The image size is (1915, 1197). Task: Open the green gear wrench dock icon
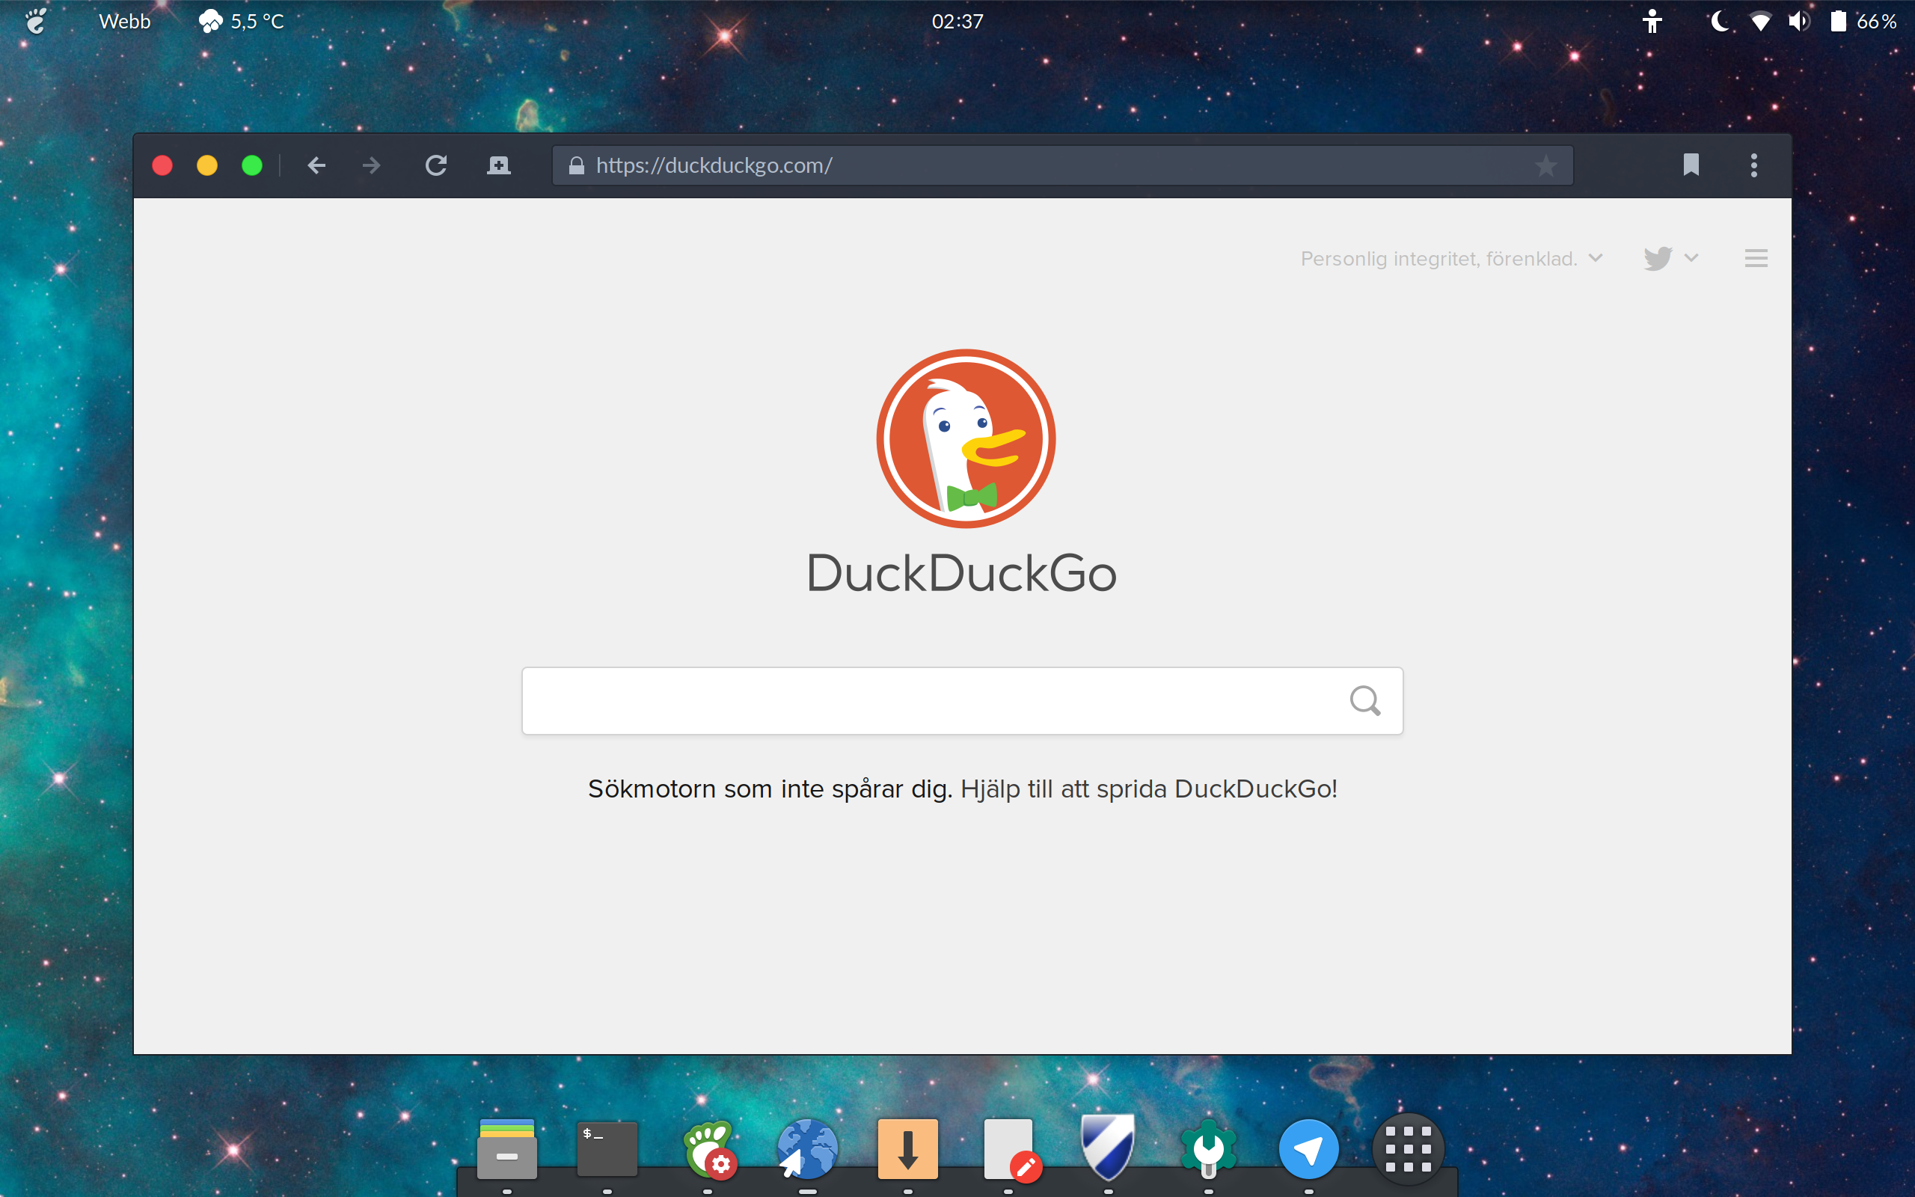point(1208,1148)
